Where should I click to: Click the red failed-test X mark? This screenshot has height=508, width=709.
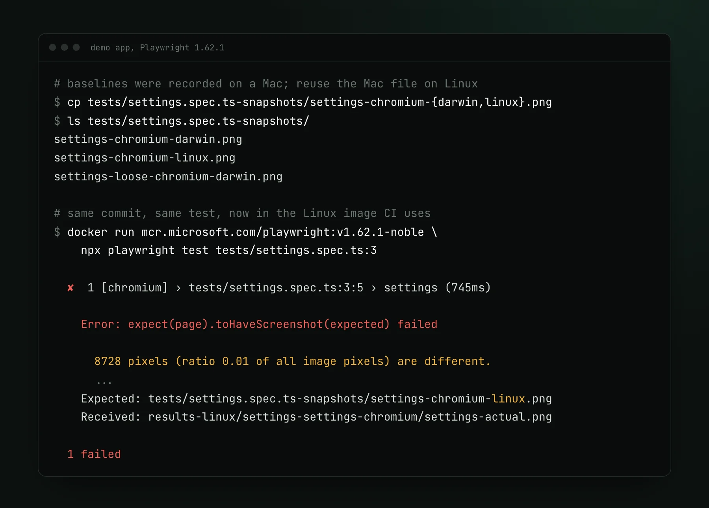point(71,288)
